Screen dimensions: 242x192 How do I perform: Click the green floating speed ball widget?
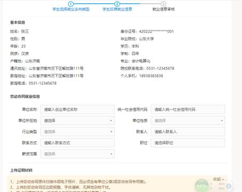coord(202,186)
